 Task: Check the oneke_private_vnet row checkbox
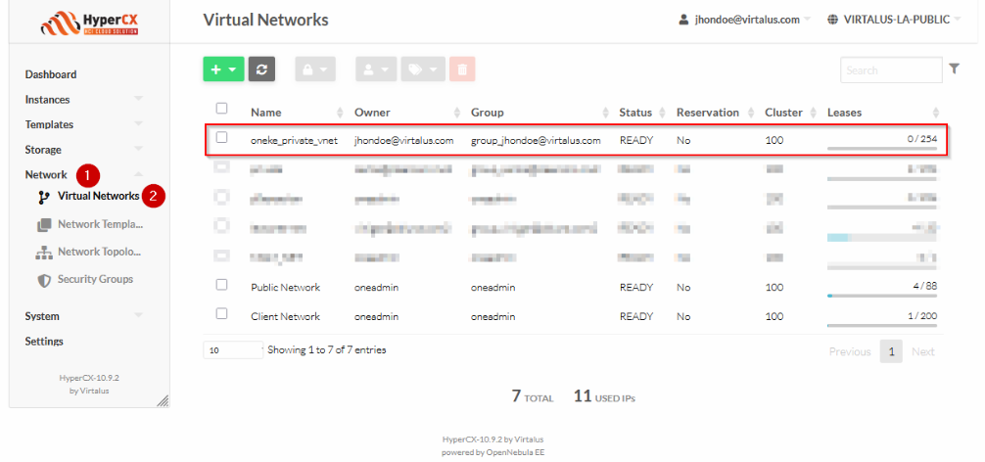tap(221, 138)
